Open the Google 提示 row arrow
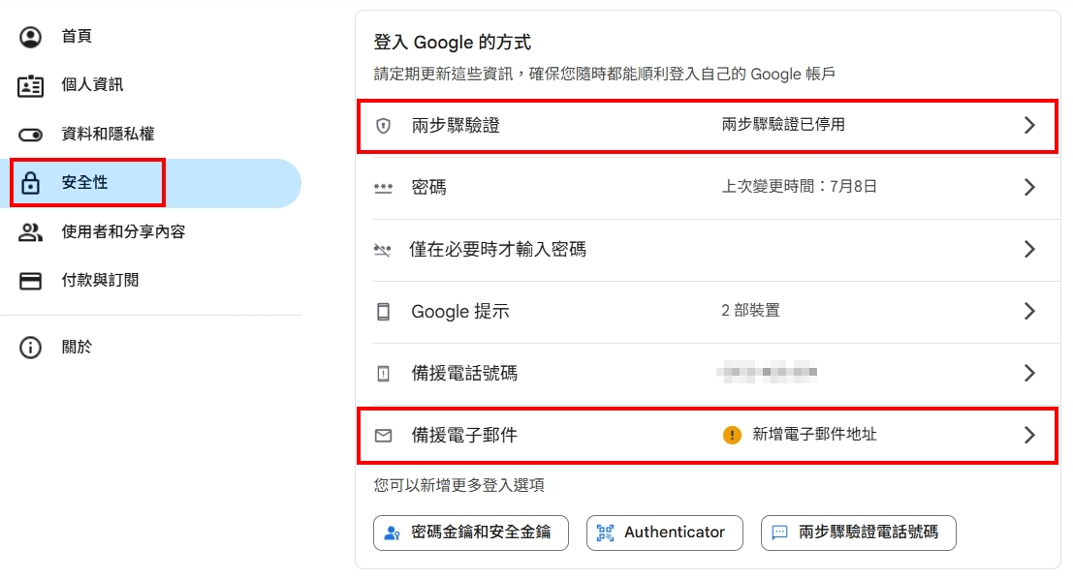The width and height of the screenshot is (1073, 578). click(1029, 312)
